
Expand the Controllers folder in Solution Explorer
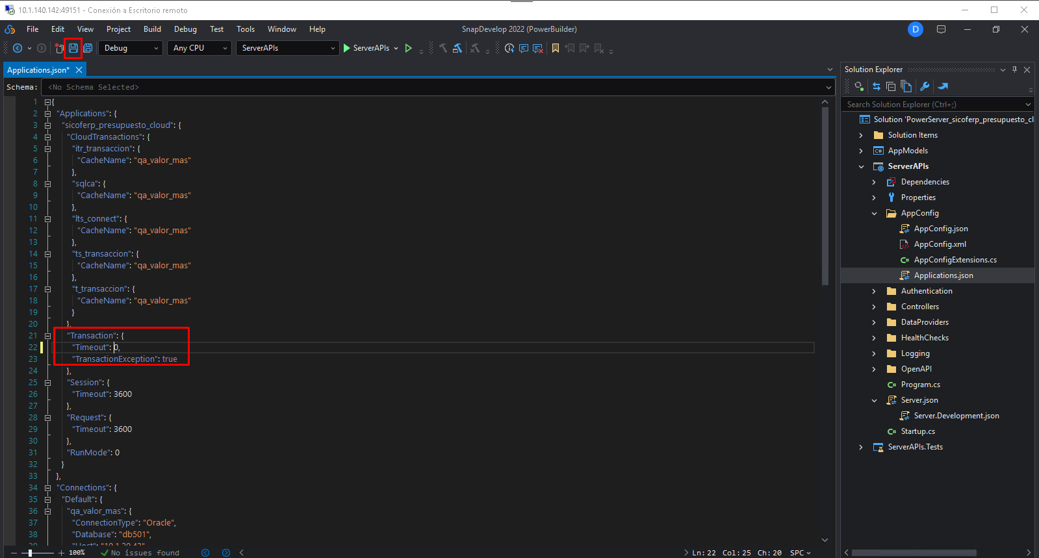tap(874, 307)
